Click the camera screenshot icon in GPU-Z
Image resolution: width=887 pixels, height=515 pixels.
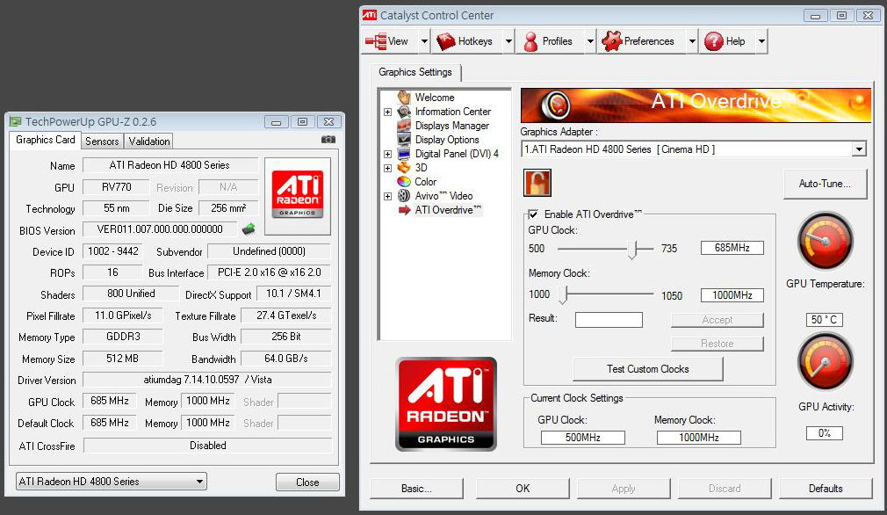328,139
